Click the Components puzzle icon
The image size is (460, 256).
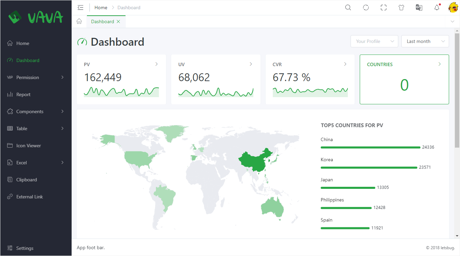[x=10, y=111]
